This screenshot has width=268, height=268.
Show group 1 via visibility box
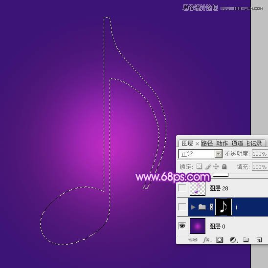tap(182, 207)
